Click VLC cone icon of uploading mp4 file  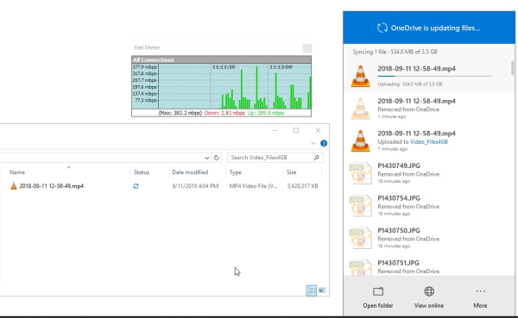[x=360, y=76]
